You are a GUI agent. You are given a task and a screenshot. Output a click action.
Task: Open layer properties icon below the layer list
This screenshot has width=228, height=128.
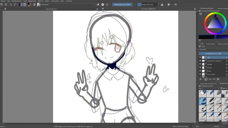218,79
